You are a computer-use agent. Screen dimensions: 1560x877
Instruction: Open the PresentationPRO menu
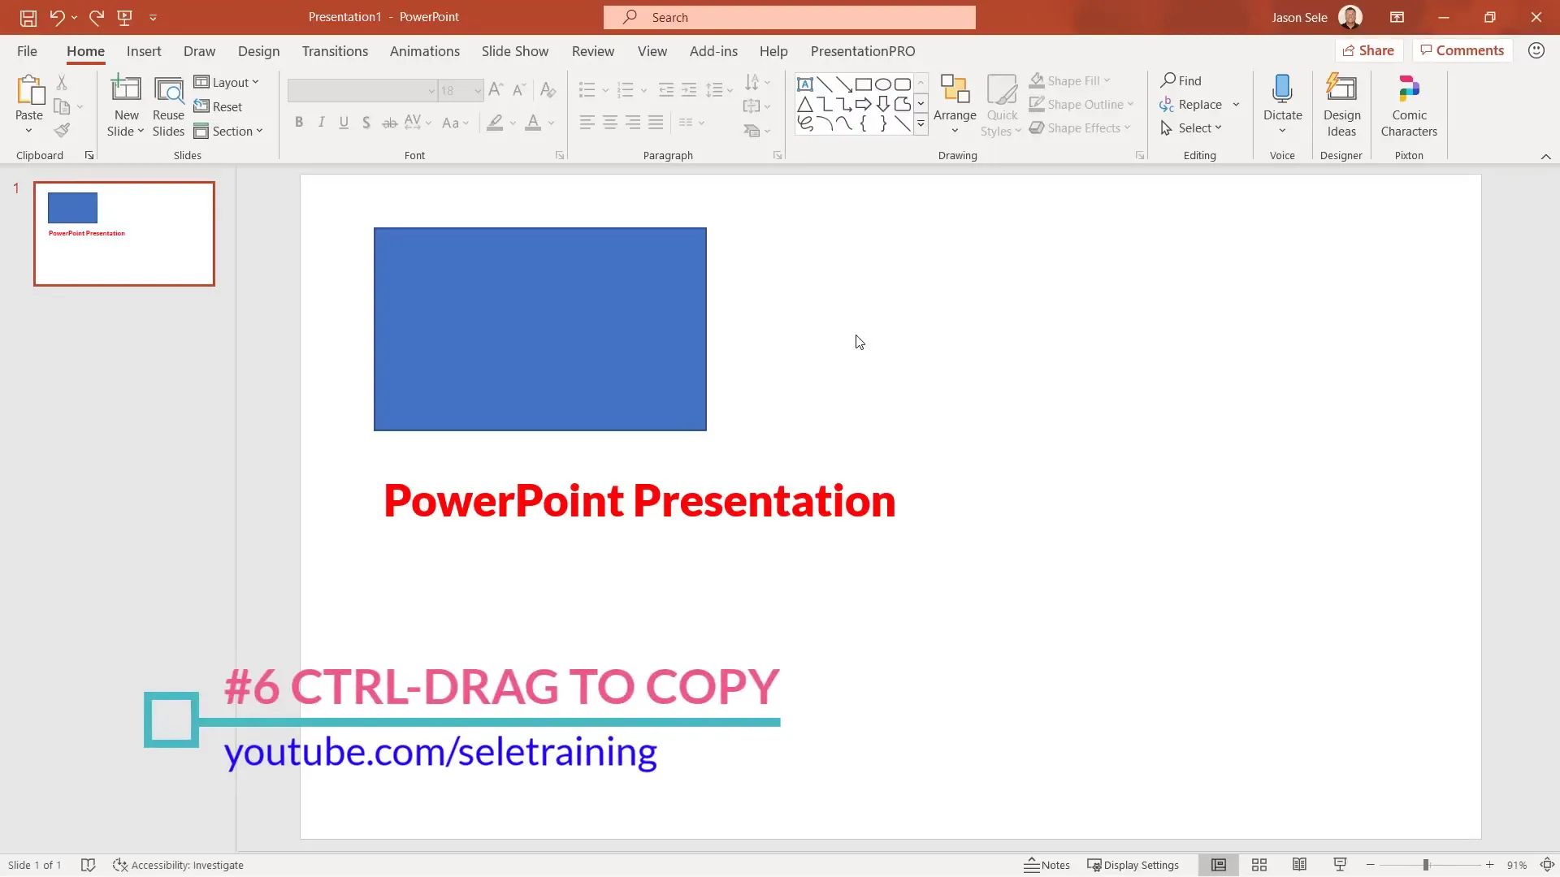pyautogui.click(x=863, y=50)
